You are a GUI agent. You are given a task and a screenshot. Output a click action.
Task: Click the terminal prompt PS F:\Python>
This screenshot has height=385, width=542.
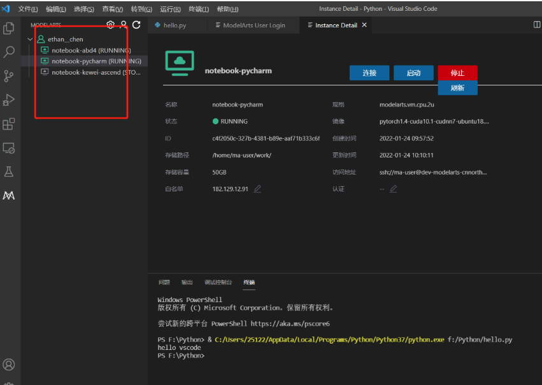181,356
